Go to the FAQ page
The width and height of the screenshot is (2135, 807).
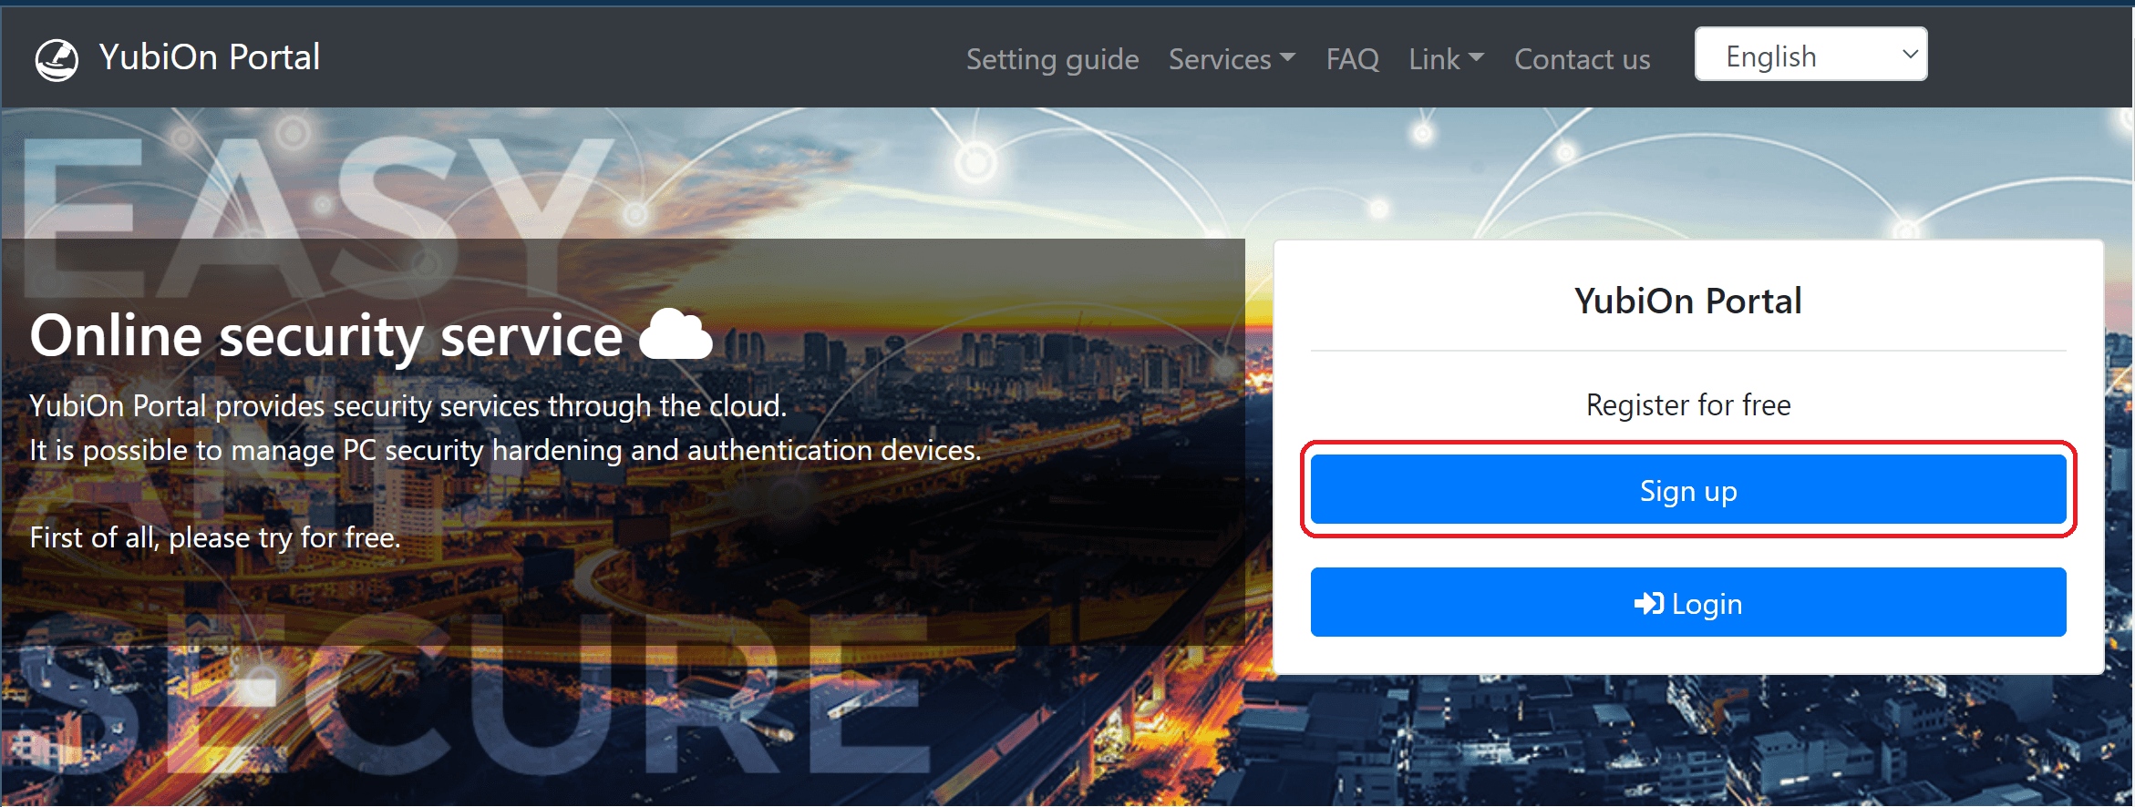[x=1352, y=59]
